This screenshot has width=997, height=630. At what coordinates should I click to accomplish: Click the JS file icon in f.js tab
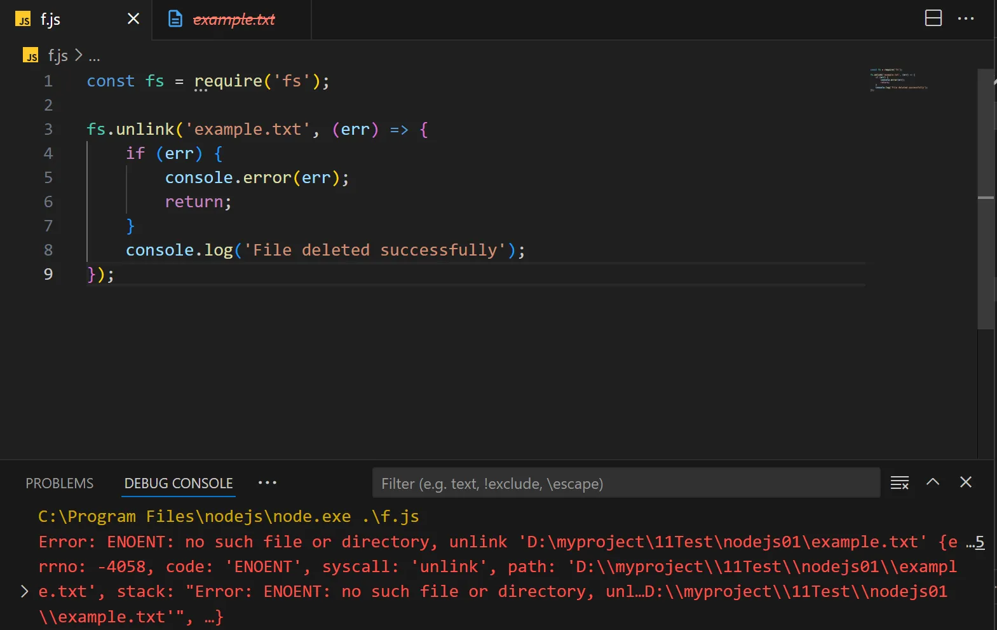coord(23,19)
